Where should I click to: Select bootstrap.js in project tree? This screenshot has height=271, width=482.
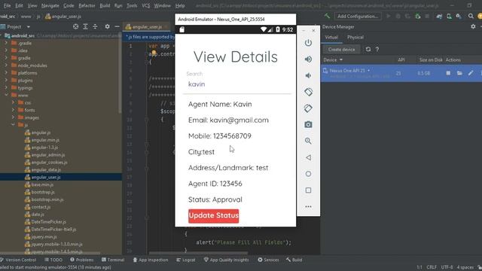point(43,192)
